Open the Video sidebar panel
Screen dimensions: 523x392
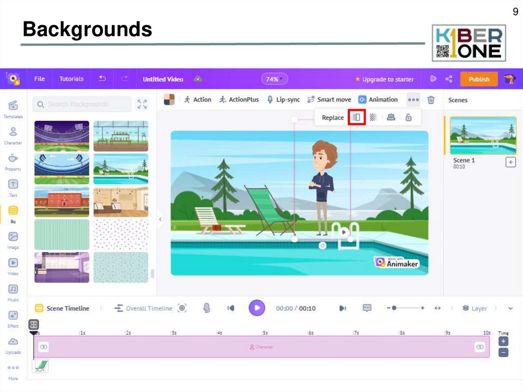(x=13, y=266)
